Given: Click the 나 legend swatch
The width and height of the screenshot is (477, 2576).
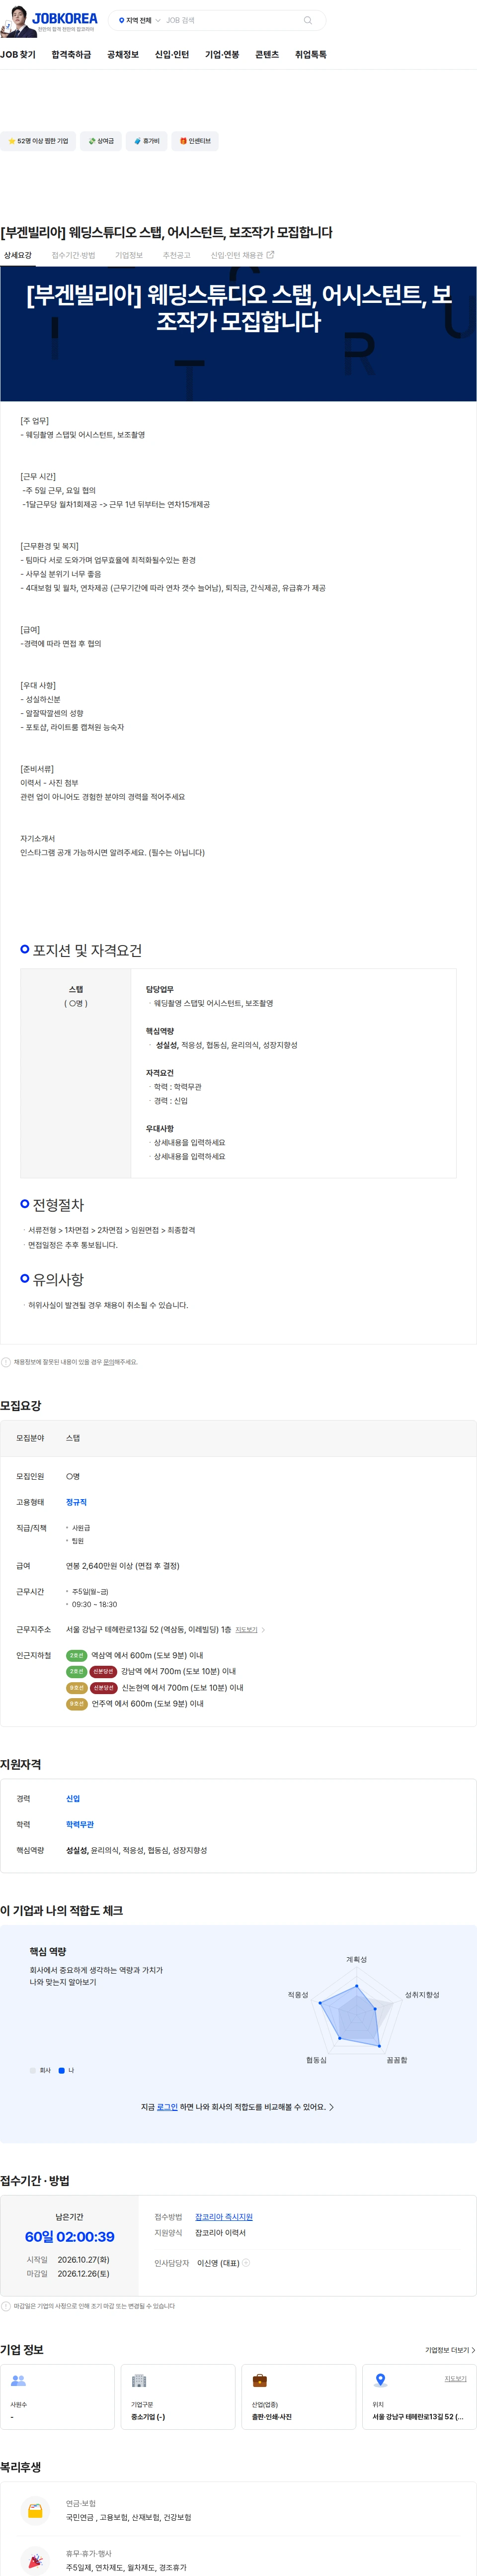Looking at the screenshot, I should click(x=61, y=2070).
